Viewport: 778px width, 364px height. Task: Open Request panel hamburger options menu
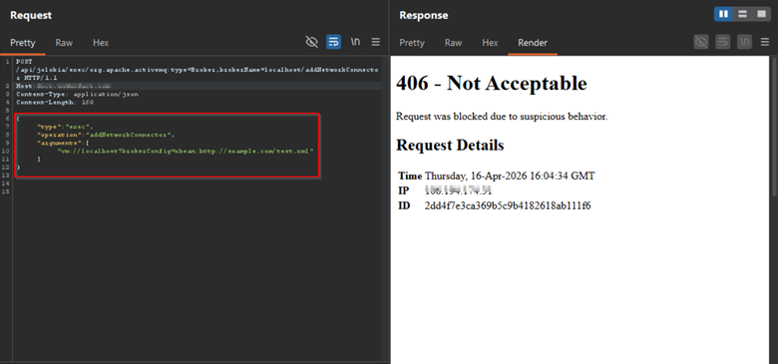pyautogui.click(x=376, y=42)
